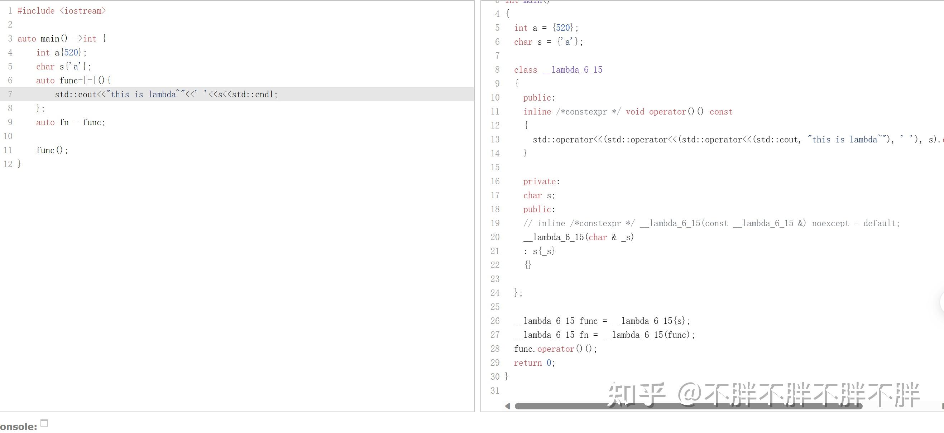The width and height of the screenshot is (944, 433).
Task: Click 'class __lambda_6_15' in output pane
Action: pyautogui.click(x=558, y=70)
